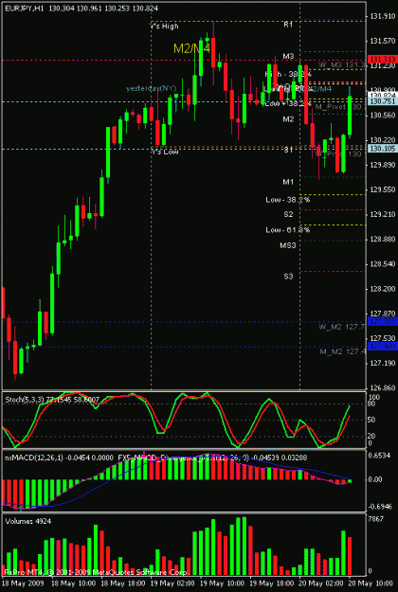Select the 130.105 price tag on axis

point(383,149)
